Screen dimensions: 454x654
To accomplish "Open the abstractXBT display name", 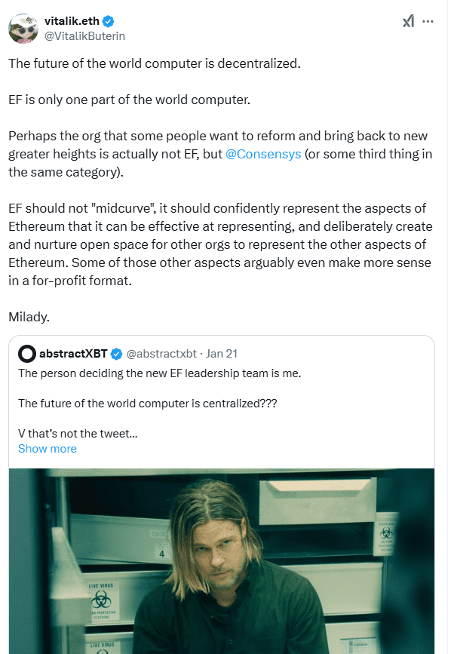I will (x=72, y=354).
